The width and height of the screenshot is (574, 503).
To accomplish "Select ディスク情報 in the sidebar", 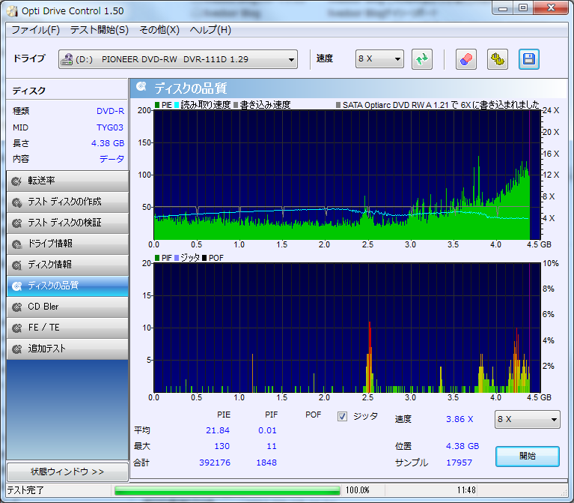I will pyautogui.click(x=67, y=265).
